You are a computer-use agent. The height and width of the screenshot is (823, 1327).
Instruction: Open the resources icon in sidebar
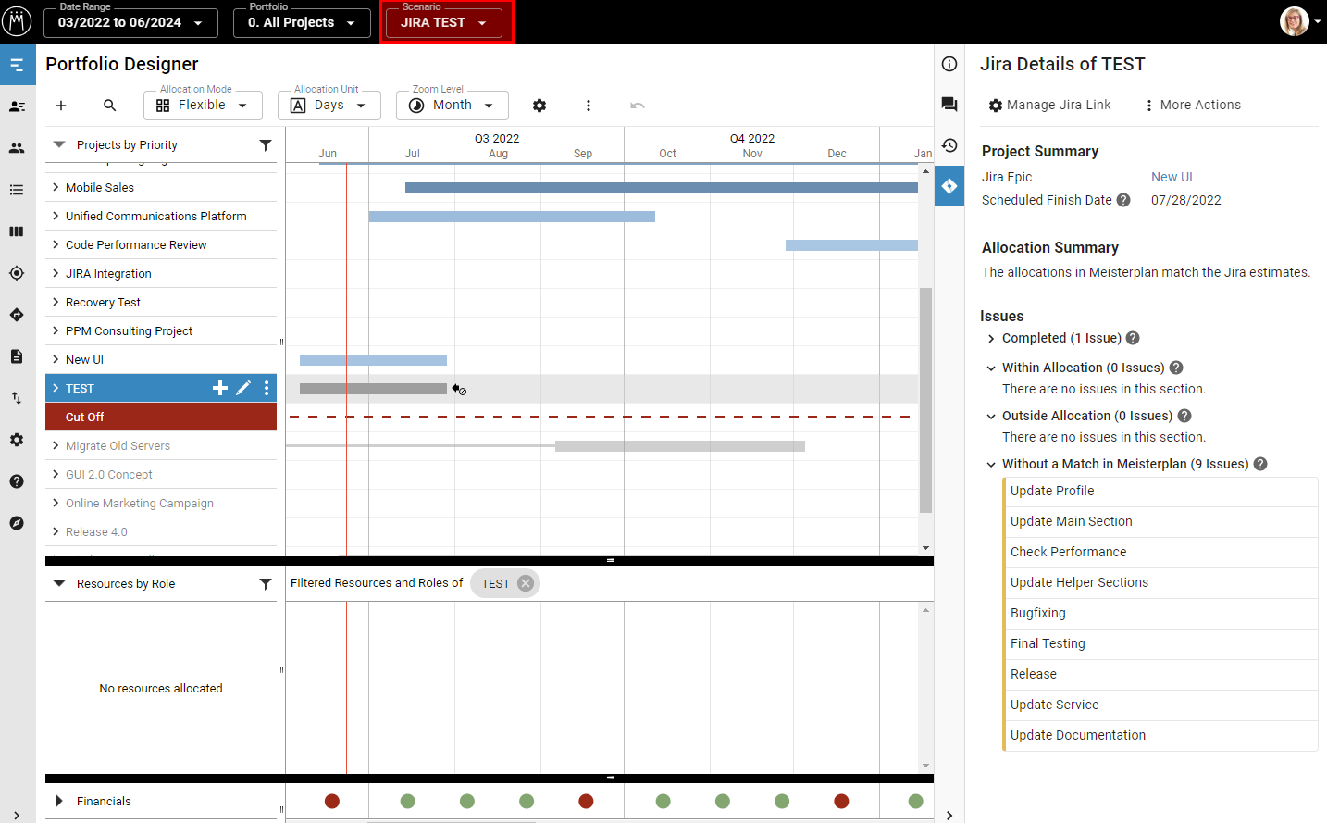[17, 106]
